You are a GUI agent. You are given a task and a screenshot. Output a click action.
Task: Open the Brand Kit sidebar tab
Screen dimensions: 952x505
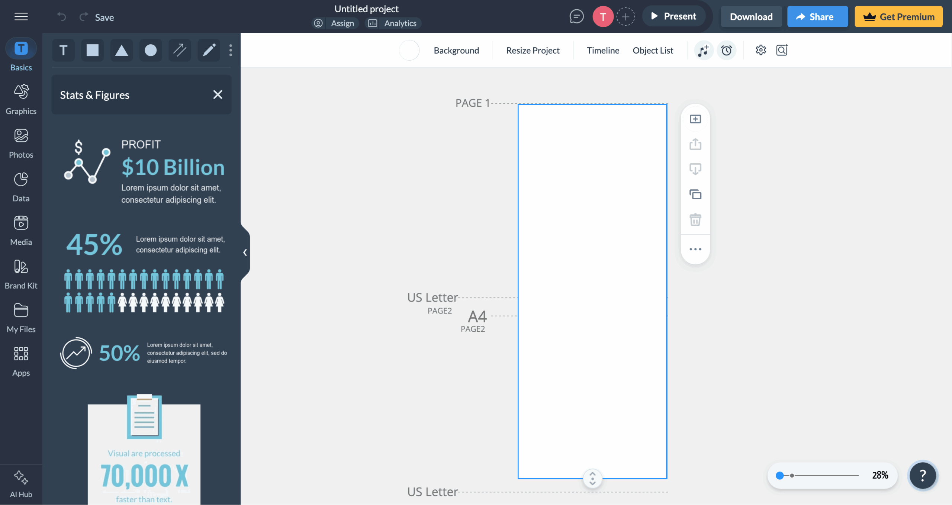tap(21, 274)
